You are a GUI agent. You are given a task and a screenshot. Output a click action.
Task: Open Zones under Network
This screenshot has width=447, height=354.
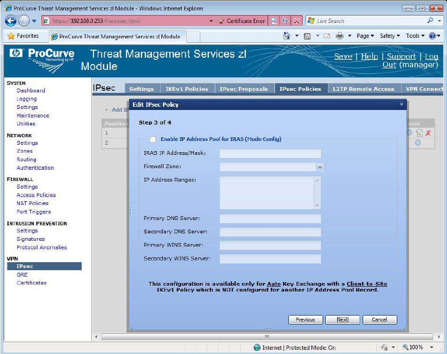[25, 151]
